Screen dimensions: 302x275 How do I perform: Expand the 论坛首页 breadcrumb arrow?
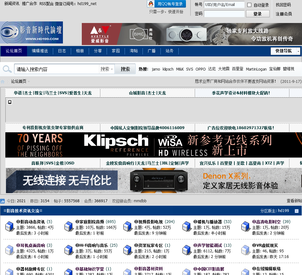pos(29,82)
